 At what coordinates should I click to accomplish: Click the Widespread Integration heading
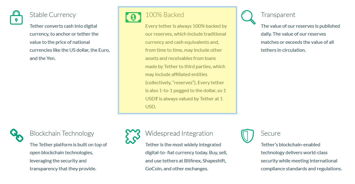pos(179,133)
